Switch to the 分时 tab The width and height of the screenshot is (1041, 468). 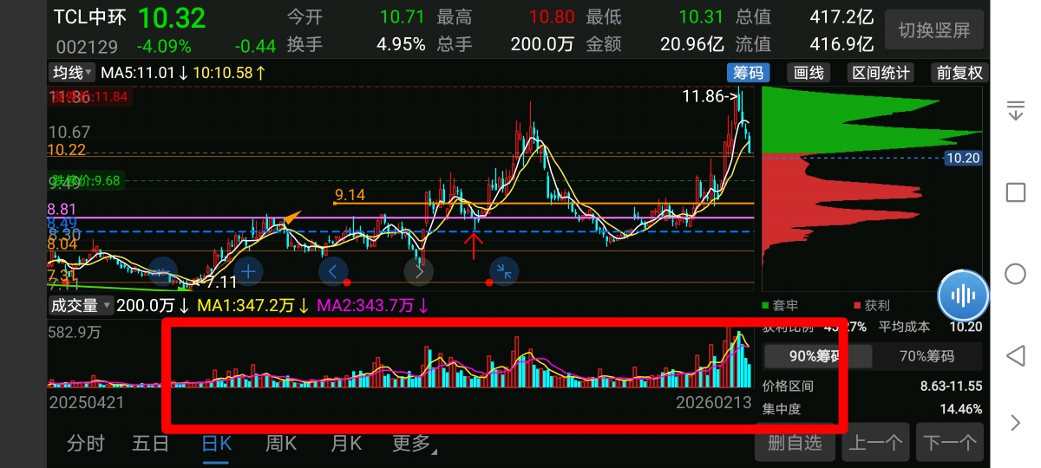pos(85,443)
